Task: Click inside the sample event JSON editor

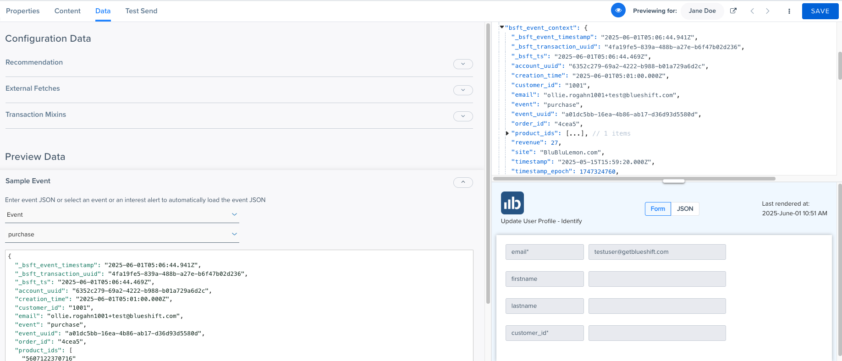Action: pos(239,306)
